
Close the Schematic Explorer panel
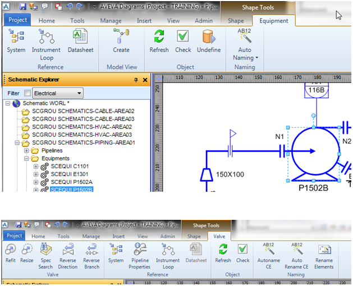click(145, 80)
